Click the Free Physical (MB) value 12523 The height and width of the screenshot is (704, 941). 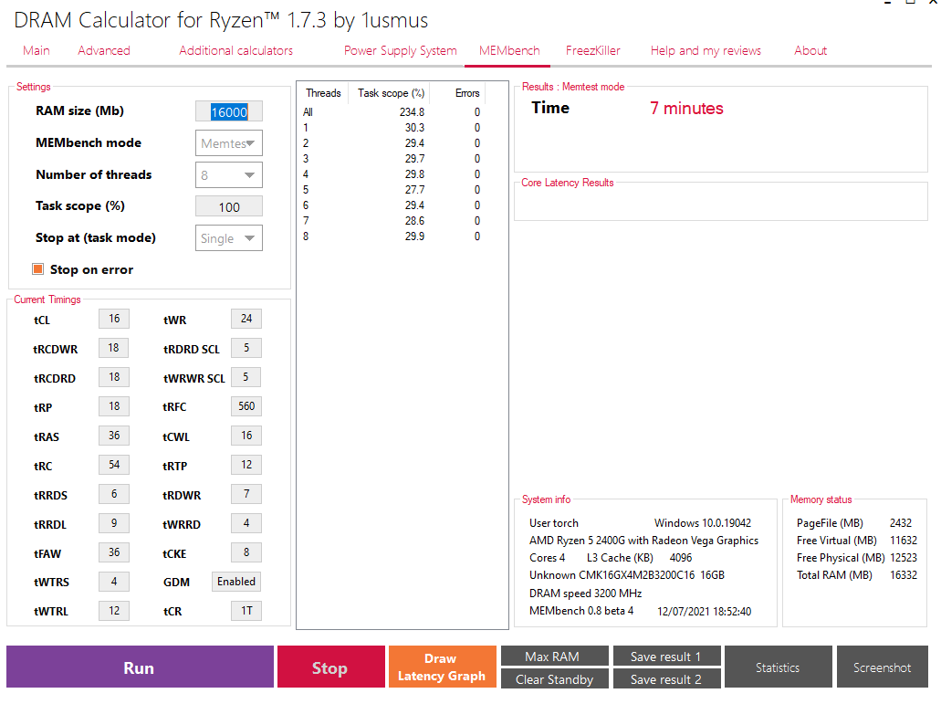click(904, 558)
